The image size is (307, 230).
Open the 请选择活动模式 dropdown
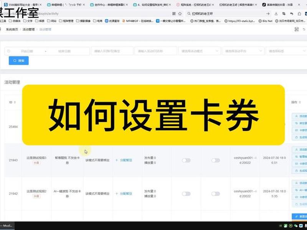(x=200, y=51)
